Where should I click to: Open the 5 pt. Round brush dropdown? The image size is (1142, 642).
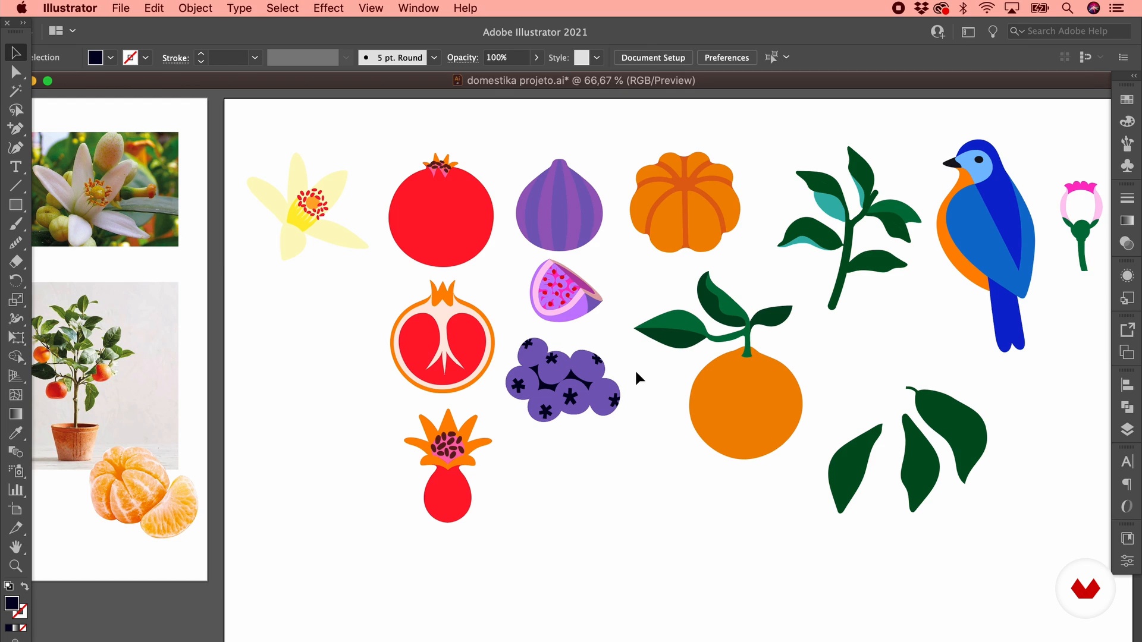pos(434,58)
